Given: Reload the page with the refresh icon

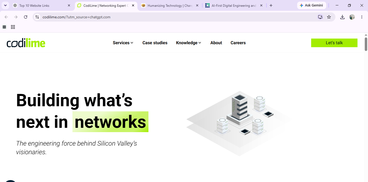Looking at the screenshot, I should (26, 17).
